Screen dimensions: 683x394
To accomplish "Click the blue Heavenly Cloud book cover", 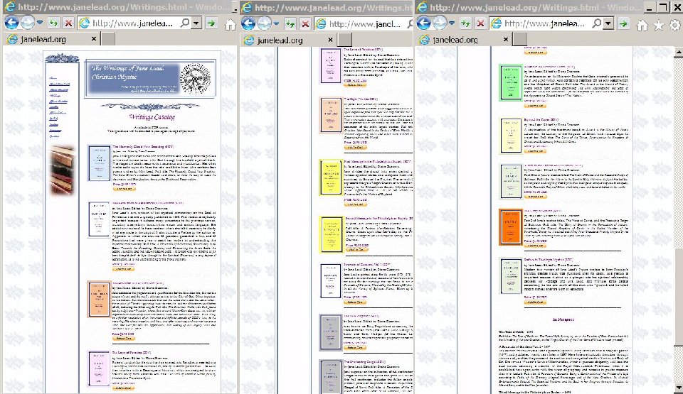I will point(100,163).
